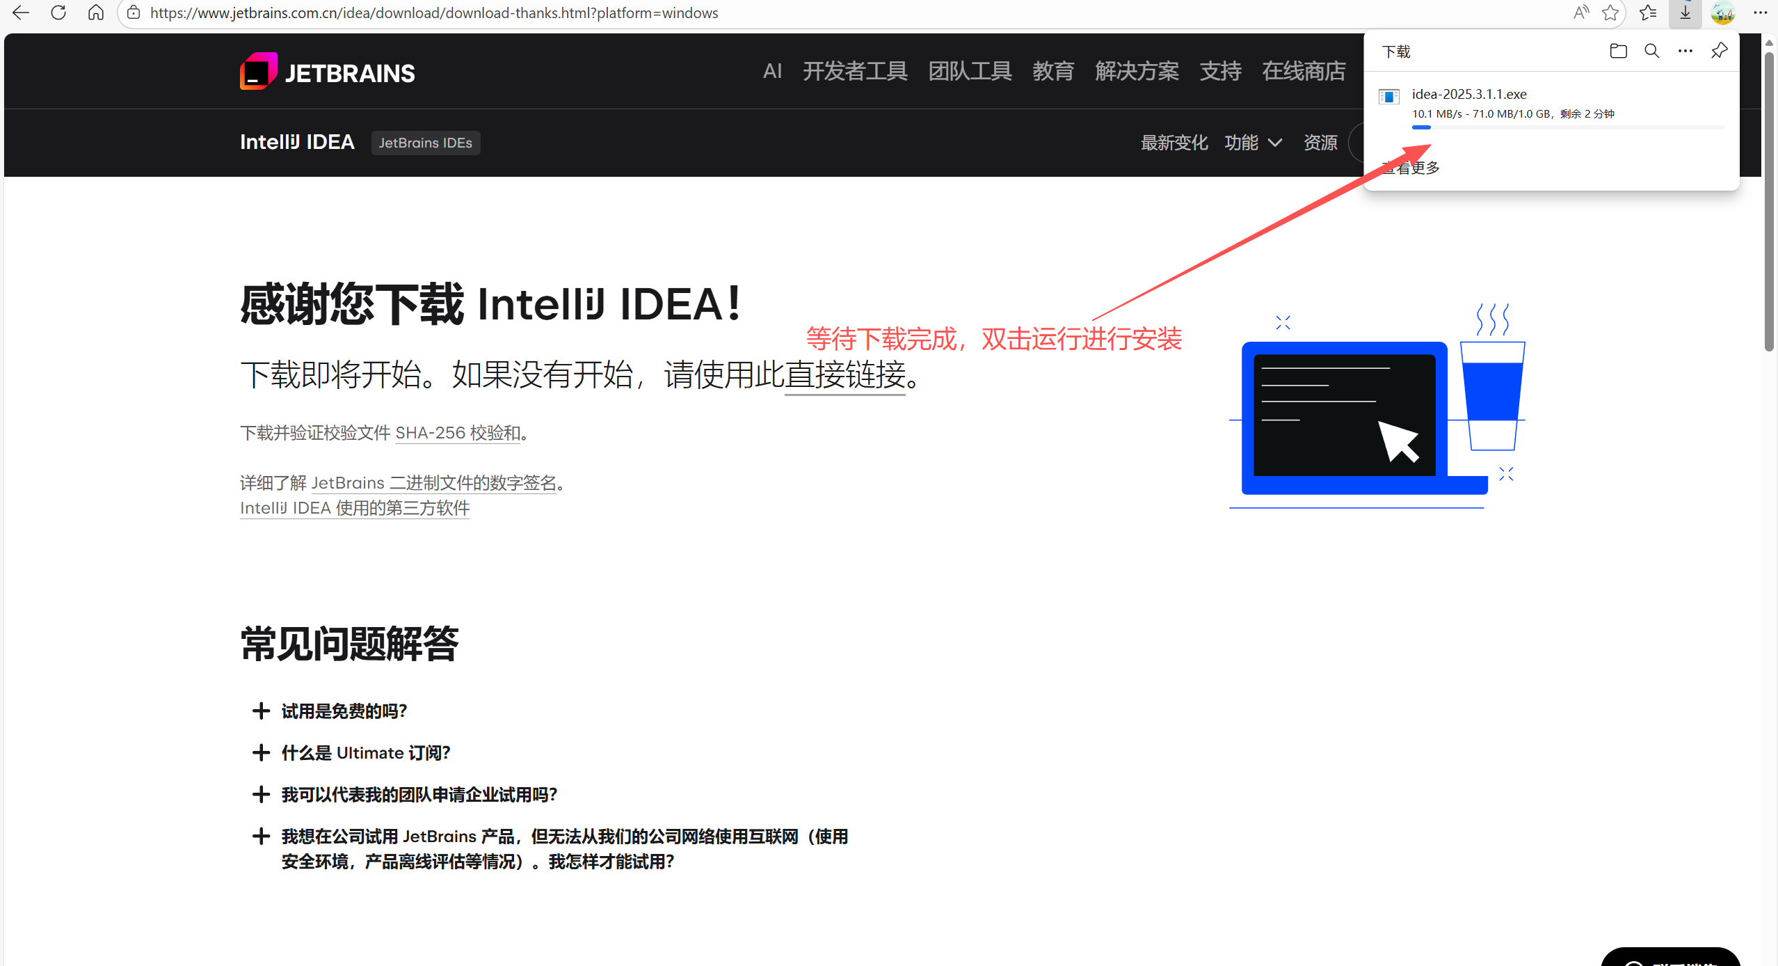Search downloads with magnifier icon
Image resolution: width=1778 pixels, height=966 pixels.
coord(1651,51)
